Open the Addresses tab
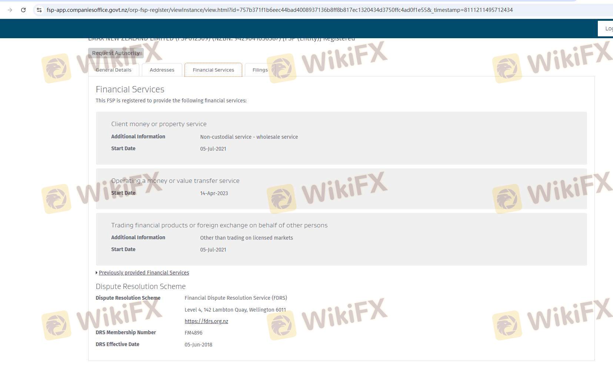613x365 pixels. coord(162,70)
